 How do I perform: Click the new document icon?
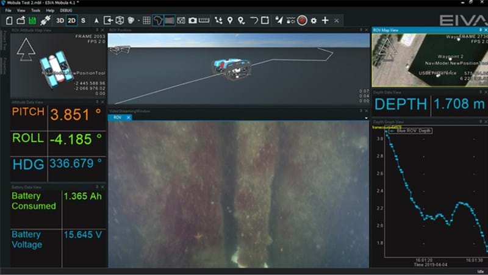(9, 20)
